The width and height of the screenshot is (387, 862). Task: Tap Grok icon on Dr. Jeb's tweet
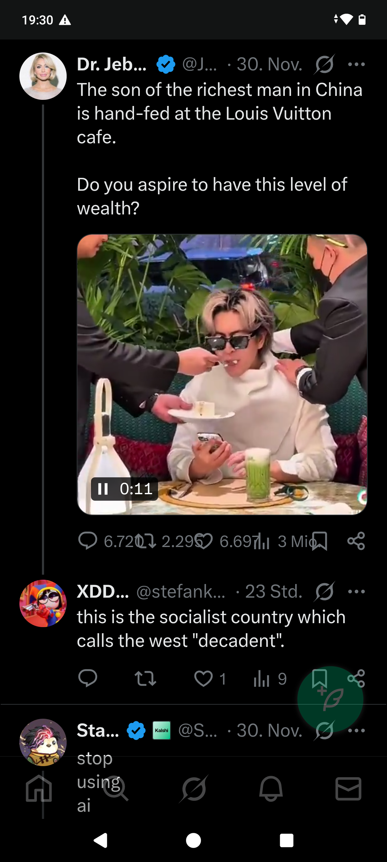[325, 65]
